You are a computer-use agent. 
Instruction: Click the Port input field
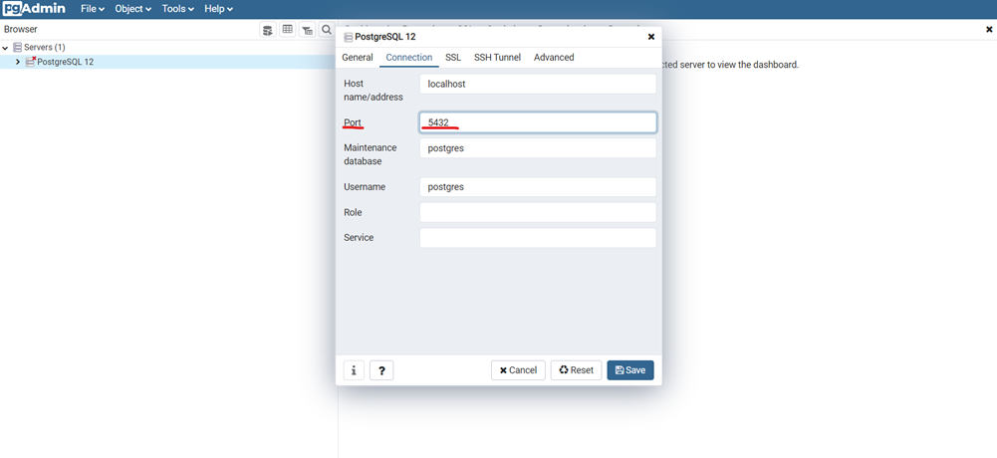pos(538,122)
